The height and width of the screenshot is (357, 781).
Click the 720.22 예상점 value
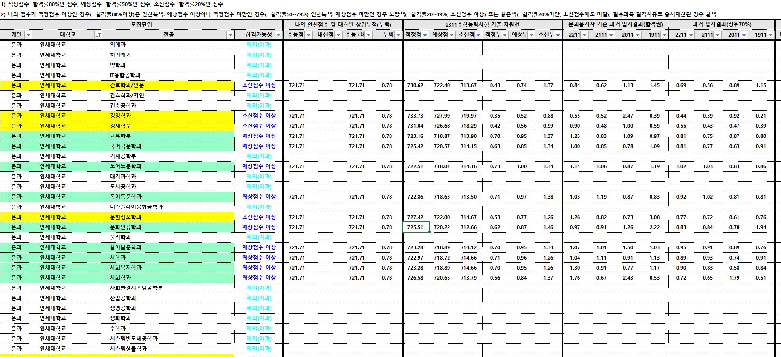point(442,227)
